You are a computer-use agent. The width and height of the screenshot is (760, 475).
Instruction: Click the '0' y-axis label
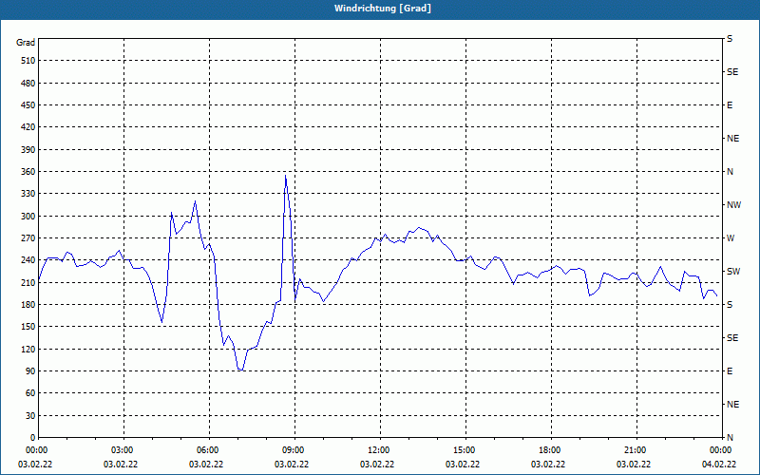32,438
